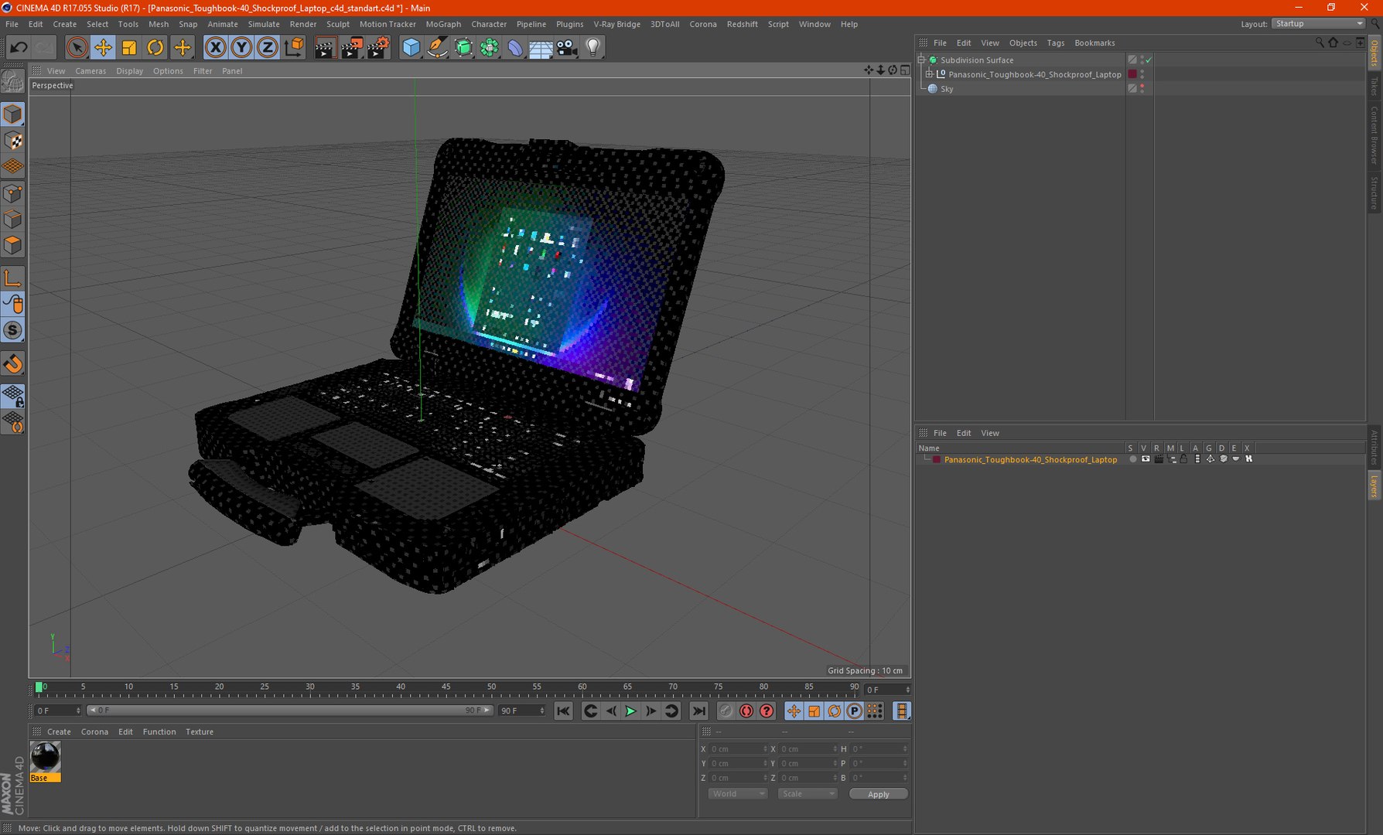
Task: Enable Autokeying button
Action: tap(746, 711)
